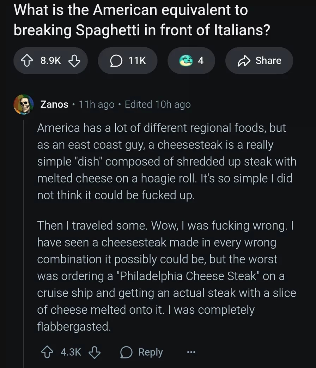316x368 pixels.
Task: Tap the 4.3K comment score
Action: point(71,352)
